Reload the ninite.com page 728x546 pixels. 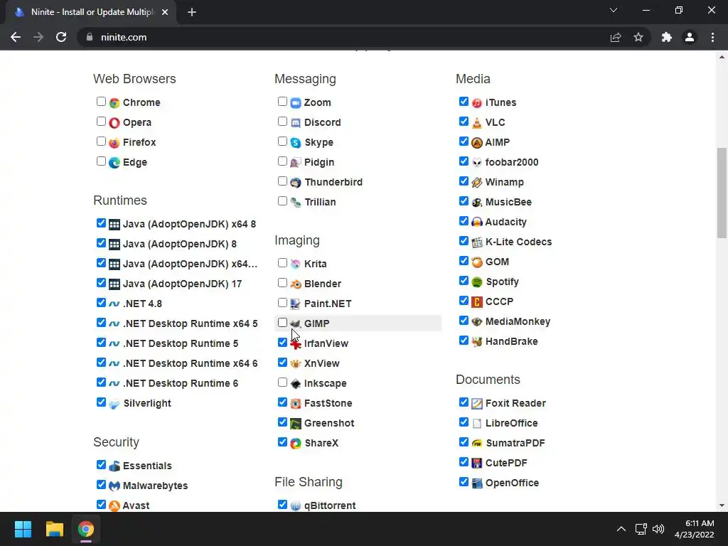click(x=61, y=37)
